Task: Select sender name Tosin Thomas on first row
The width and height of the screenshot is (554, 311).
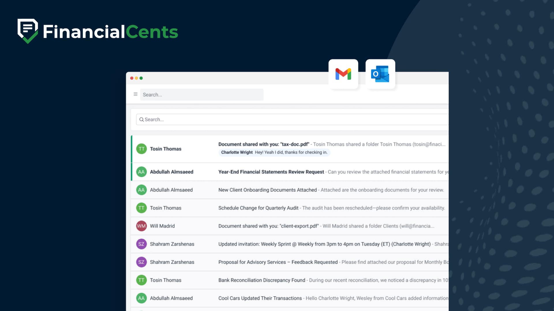Action: (x=166, y=149)
